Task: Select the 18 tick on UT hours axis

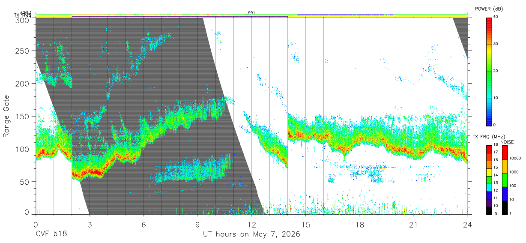Action: (359, 224)
